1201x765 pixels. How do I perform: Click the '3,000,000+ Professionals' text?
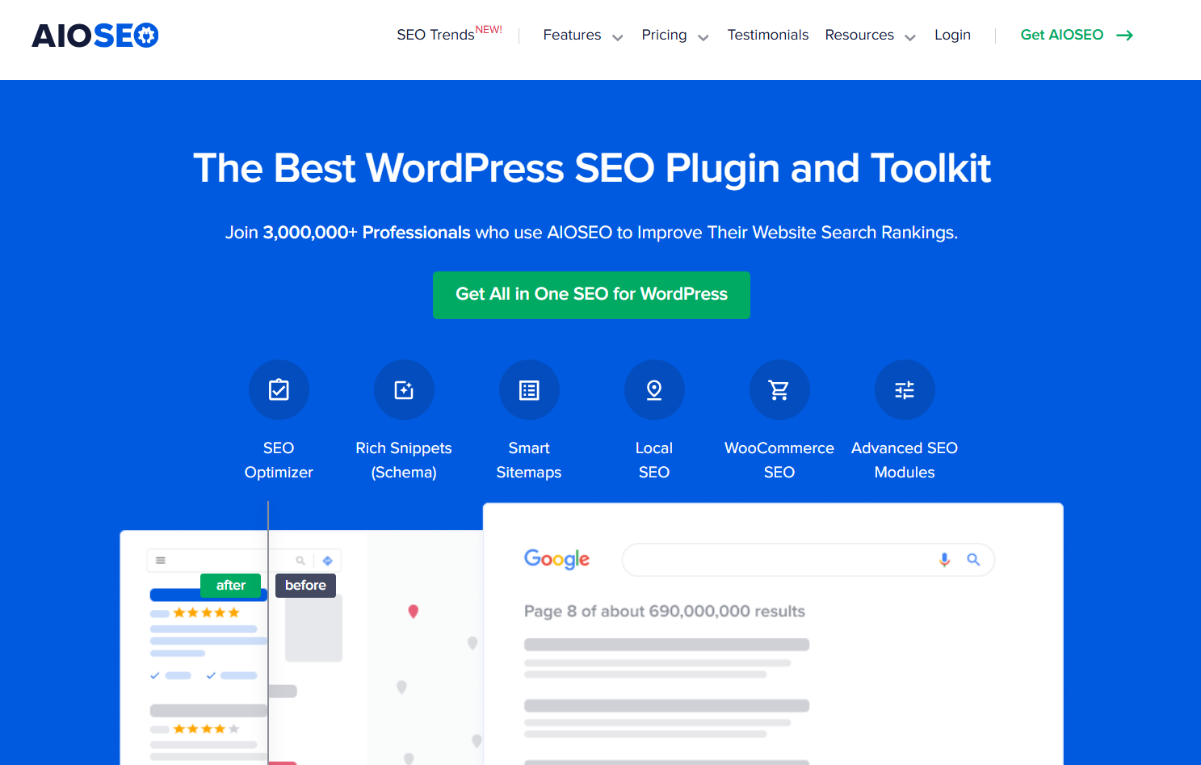367,233
